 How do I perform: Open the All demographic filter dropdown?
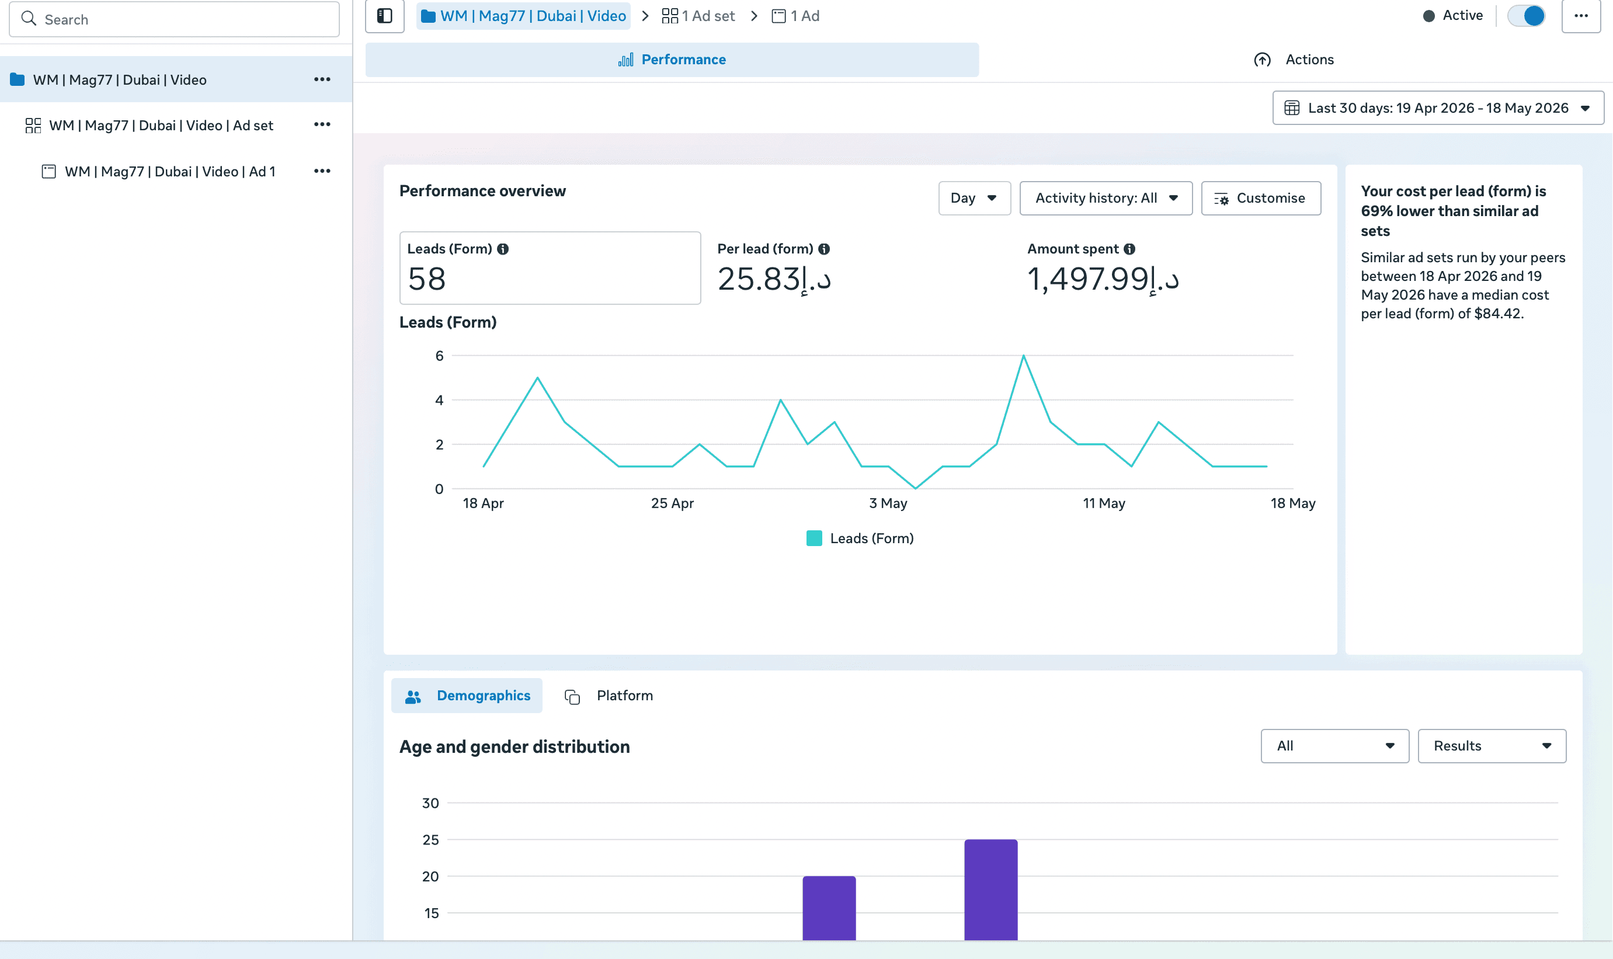coord(1334,746)
